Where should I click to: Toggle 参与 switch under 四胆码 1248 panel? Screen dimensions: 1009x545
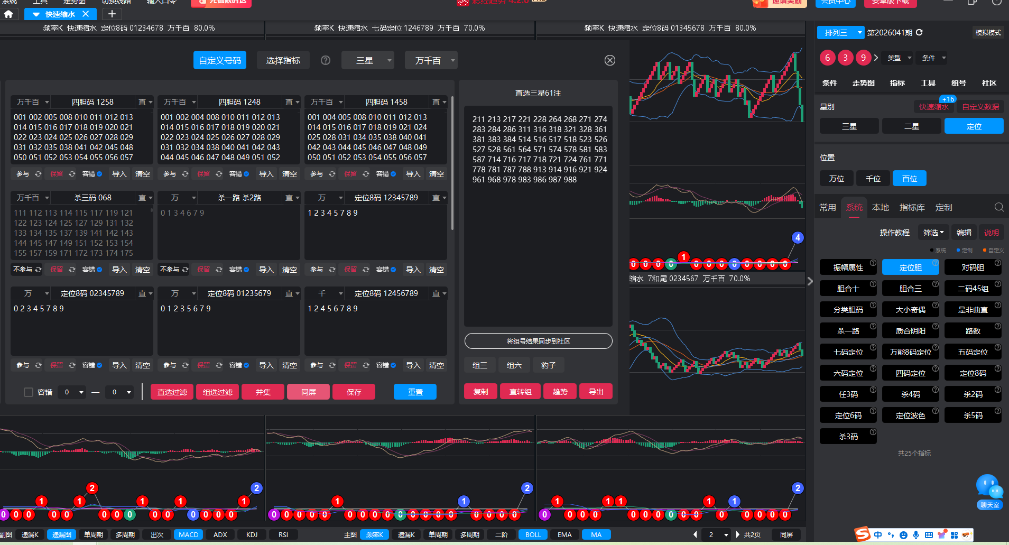185,174
